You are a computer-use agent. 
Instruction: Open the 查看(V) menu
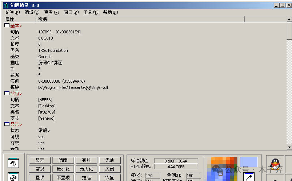52,12
